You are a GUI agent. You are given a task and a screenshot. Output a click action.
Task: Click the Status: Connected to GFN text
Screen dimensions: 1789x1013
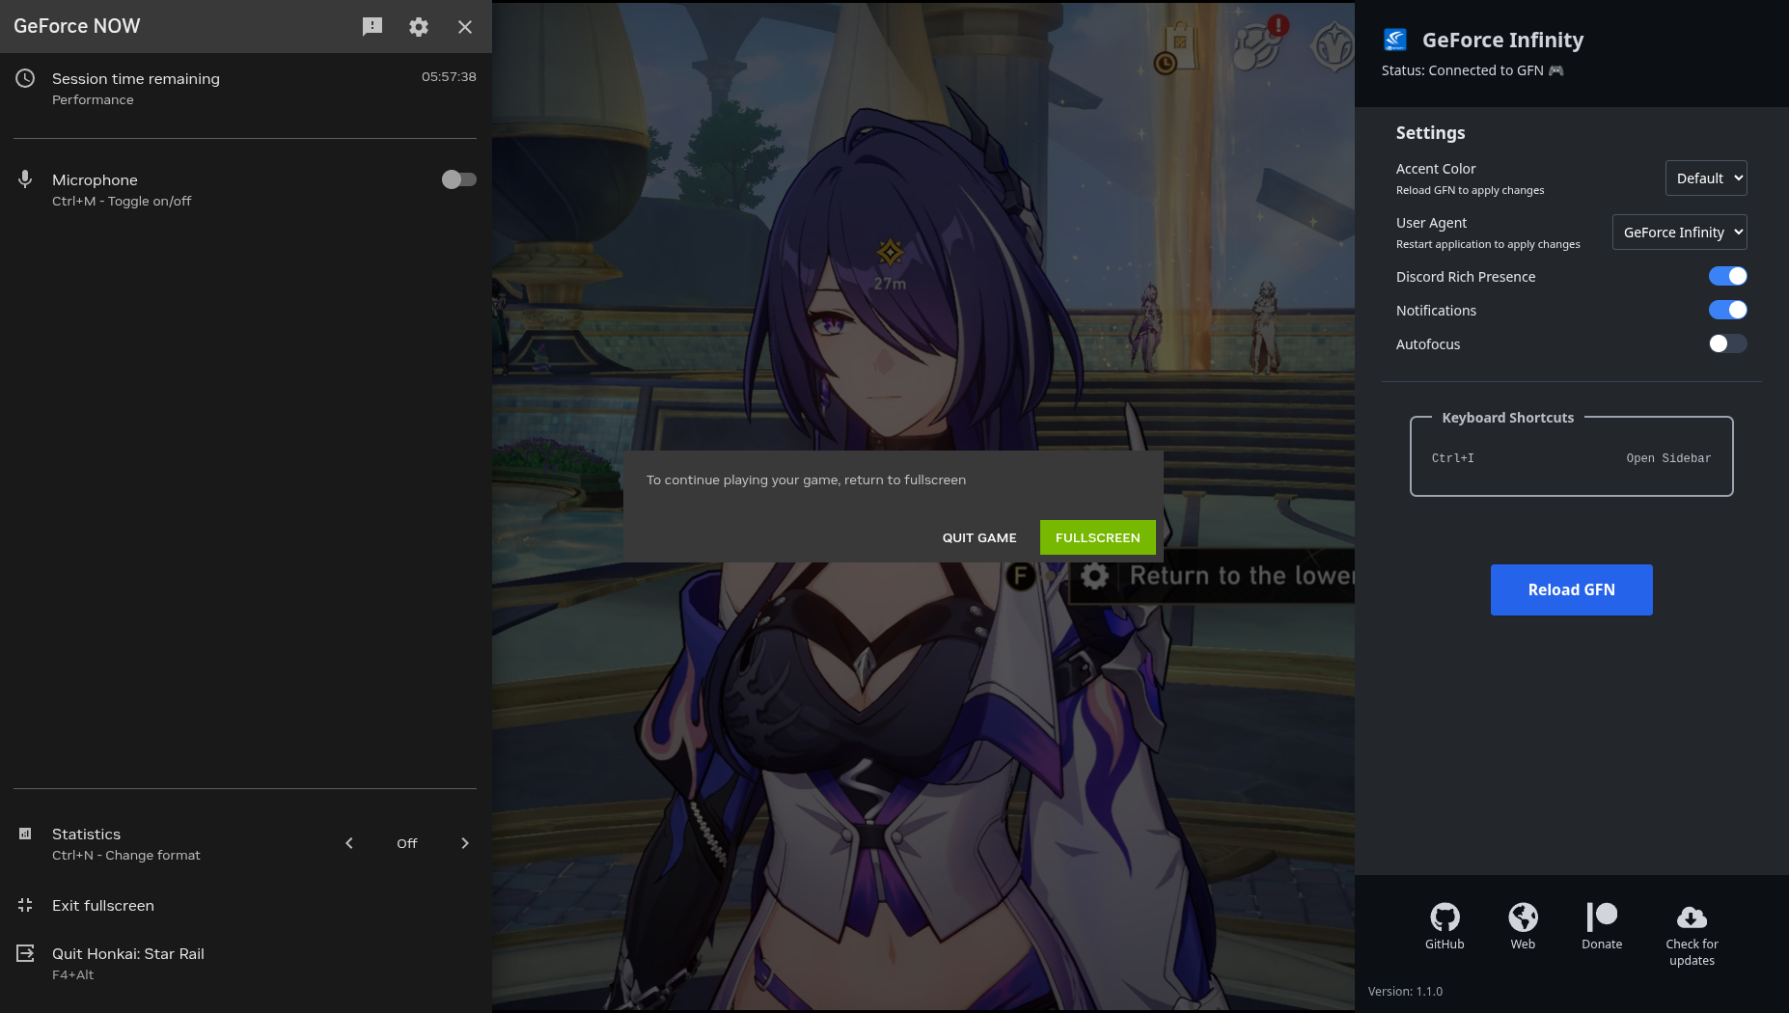tap(1472, 70)
